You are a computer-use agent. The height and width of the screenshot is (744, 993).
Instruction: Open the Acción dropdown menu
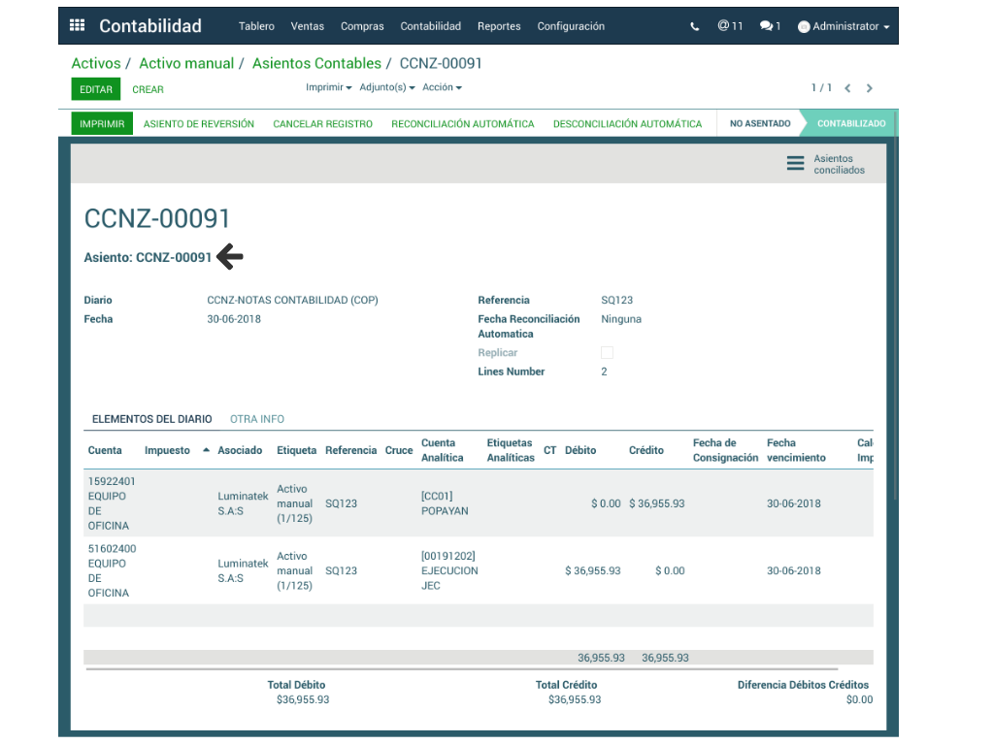[442, 87]
